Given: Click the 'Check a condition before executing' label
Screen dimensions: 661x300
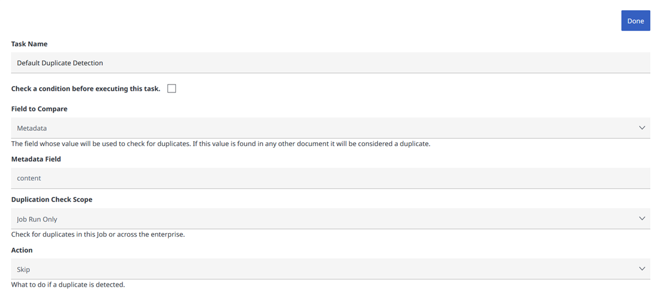Looking at the screenshot, I should click(x=86, y=89).
